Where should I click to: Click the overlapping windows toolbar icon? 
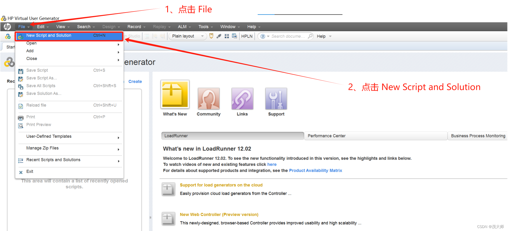tap(234, 36)
